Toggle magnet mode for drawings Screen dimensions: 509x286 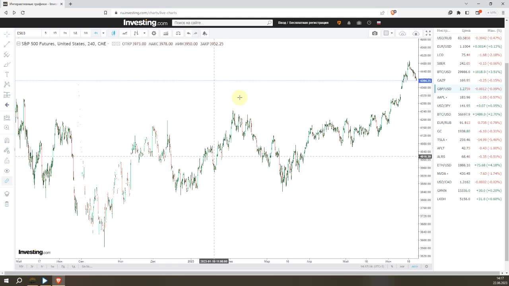pos(7,140)
